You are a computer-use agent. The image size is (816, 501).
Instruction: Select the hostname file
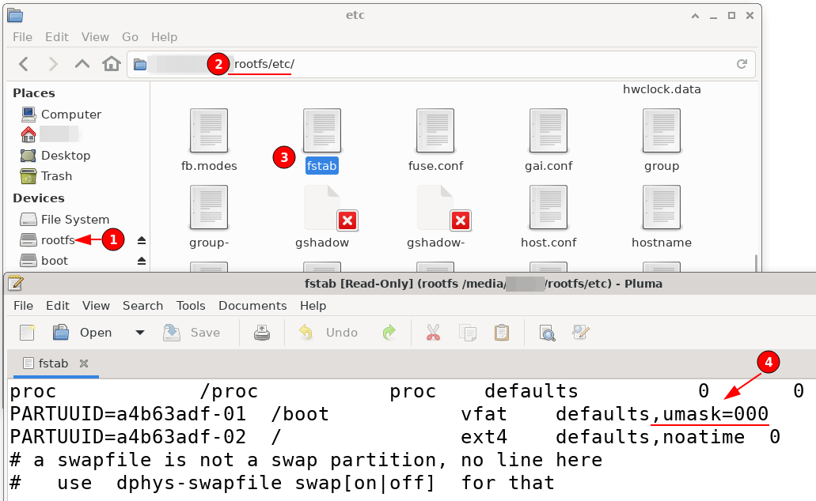coord(662,217)
